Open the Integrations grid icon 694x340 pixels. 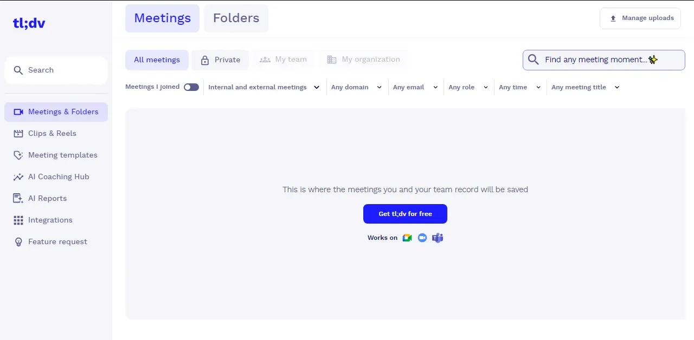tap(18, 220)
